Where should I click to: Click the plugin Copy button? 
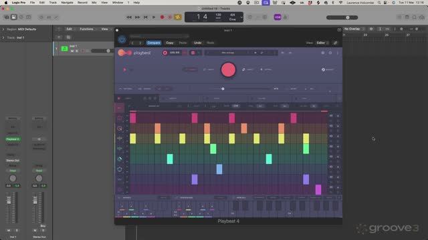[170, 43]
